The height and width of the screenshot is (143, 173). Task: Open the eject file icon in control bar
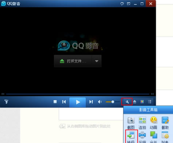(x=135, y=102)
